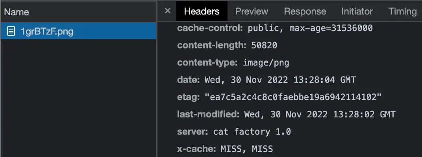Click the server header name
Image resolution: width=422 pixels, height=157 pixels.
[192, 132]
